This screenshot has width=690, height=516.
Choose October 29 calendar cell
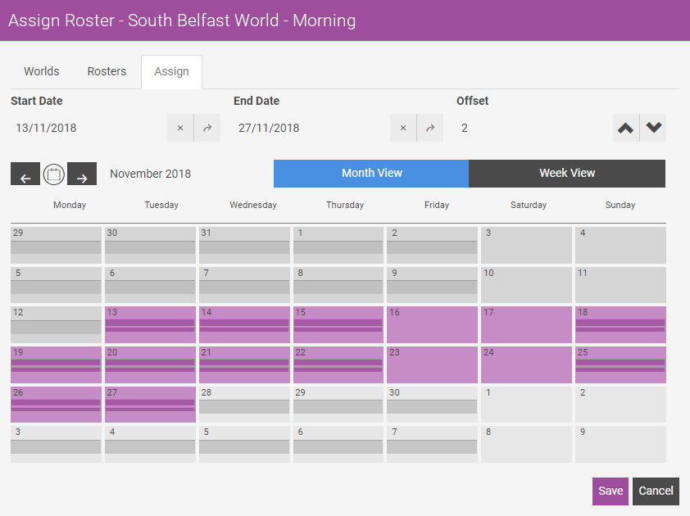[x=56, y=245]
